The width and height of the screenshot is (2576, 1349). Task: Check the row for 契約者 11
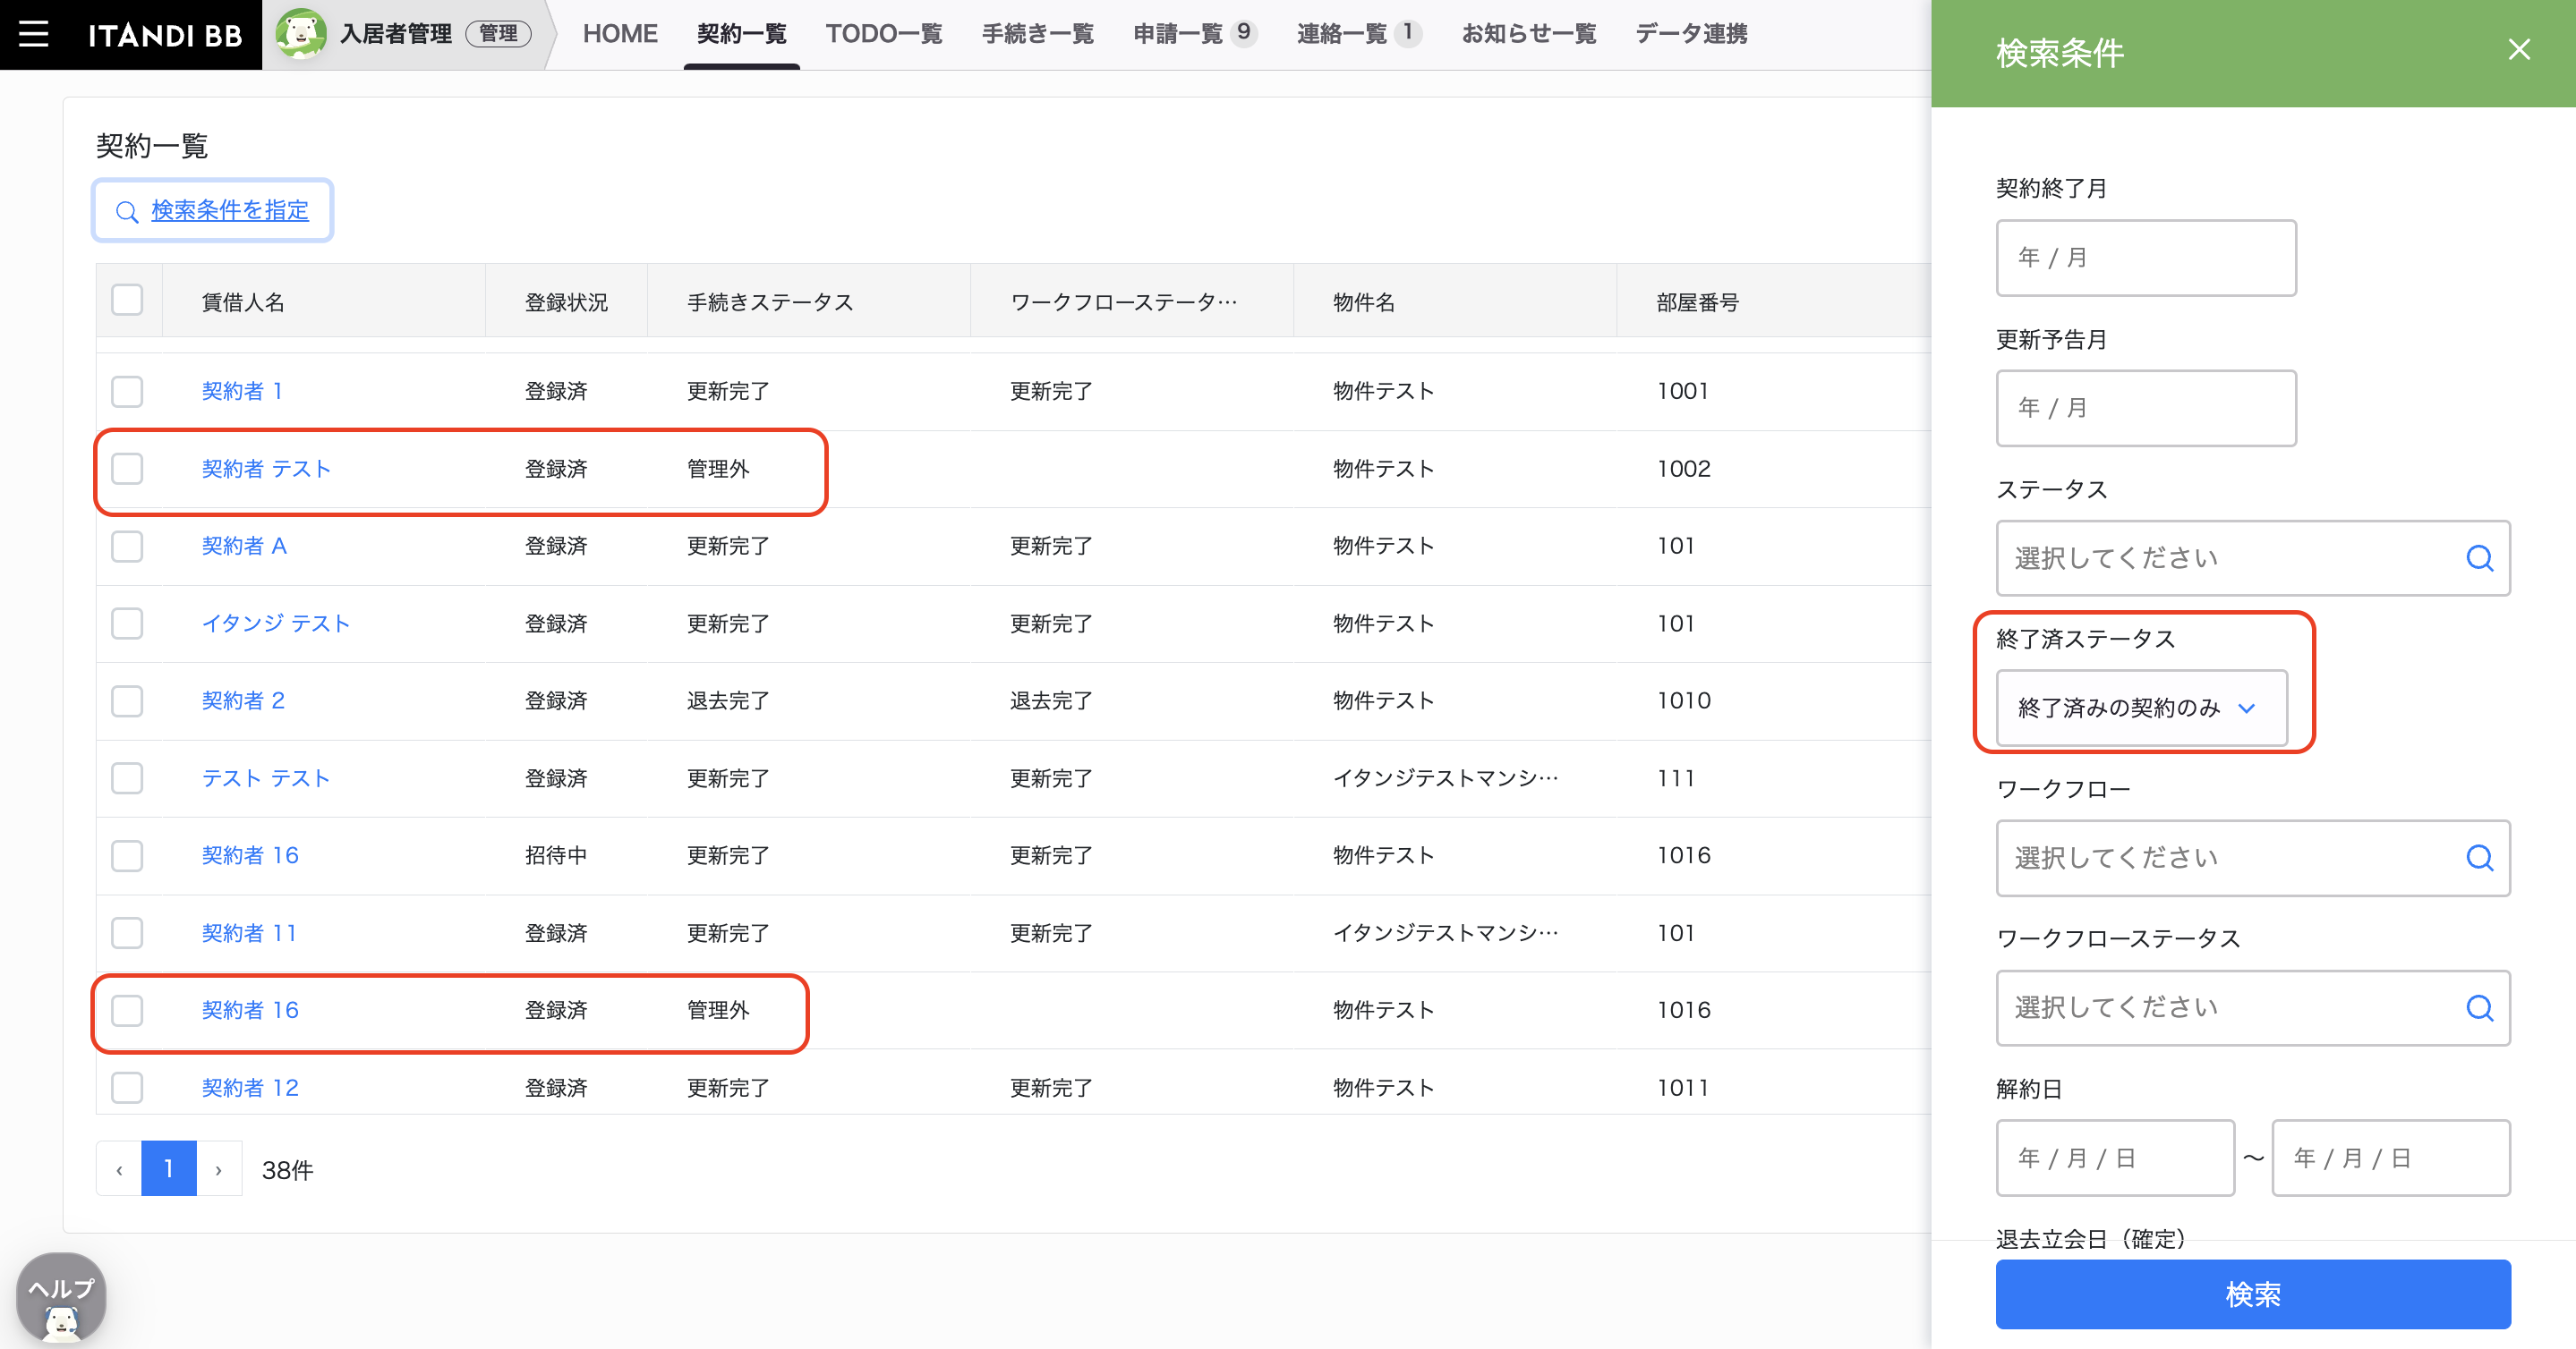127,932
